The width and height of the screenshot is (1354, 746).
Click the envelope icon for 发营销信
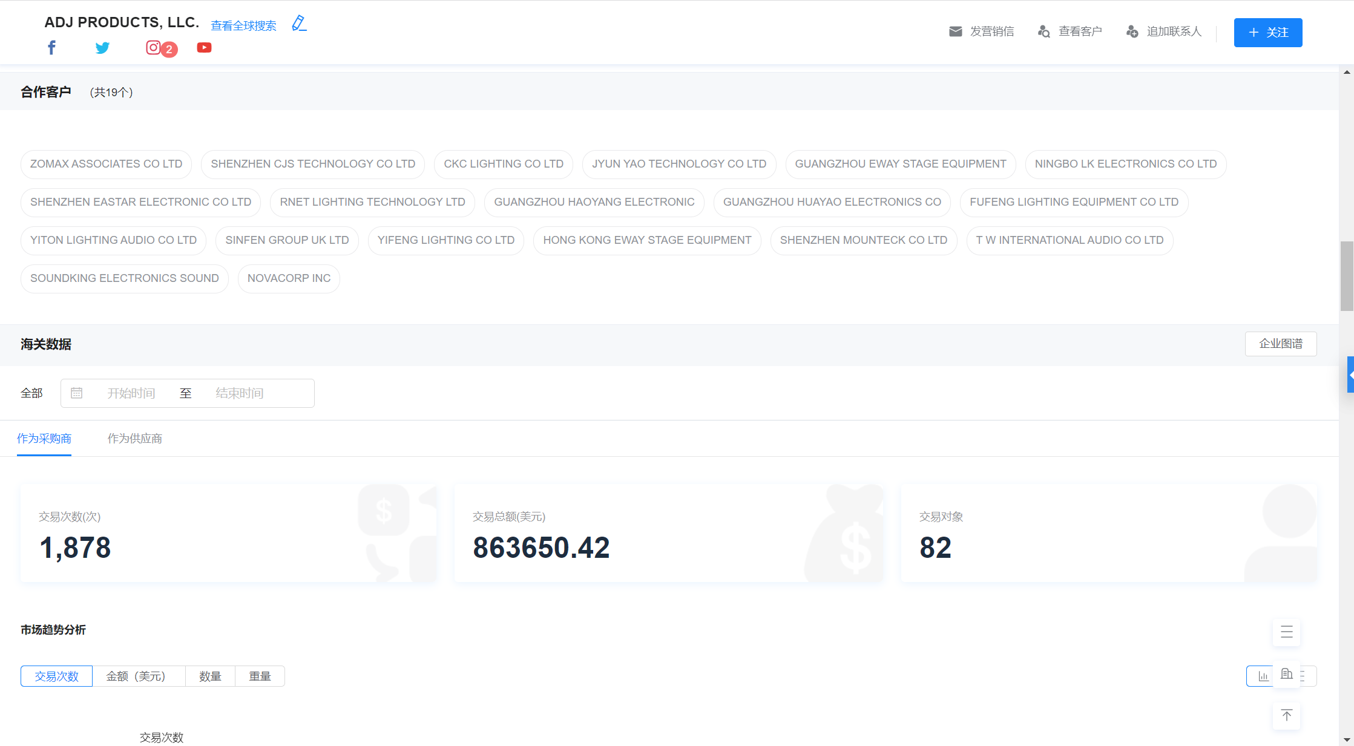[x=956, y=31]
